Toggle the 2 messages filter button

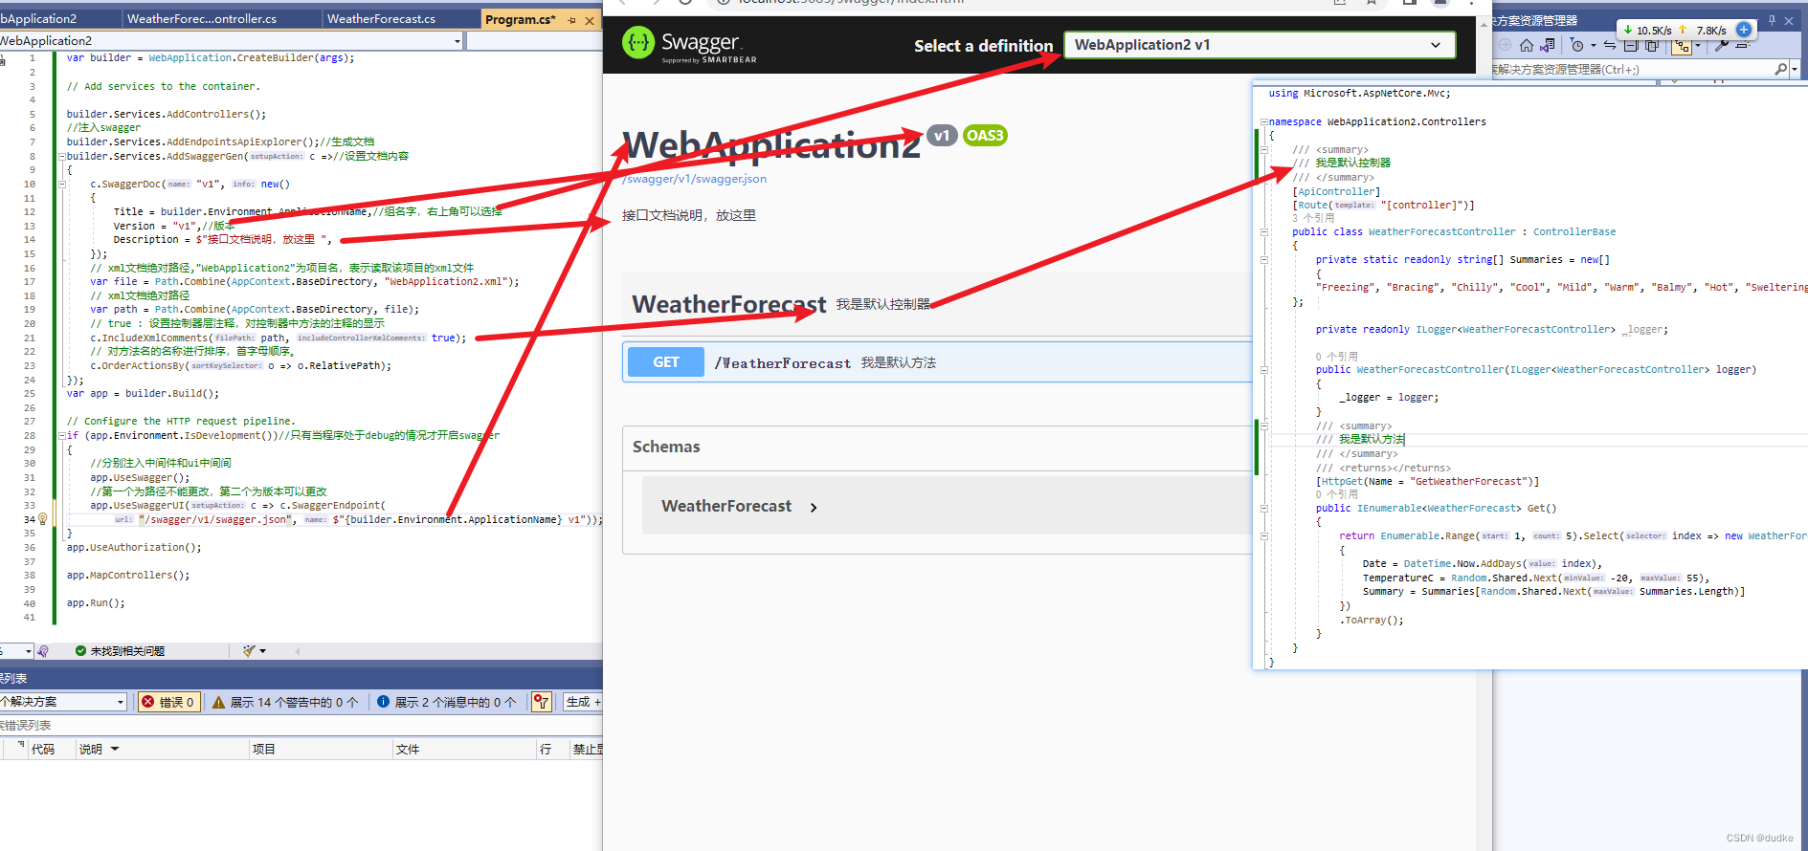446,702
